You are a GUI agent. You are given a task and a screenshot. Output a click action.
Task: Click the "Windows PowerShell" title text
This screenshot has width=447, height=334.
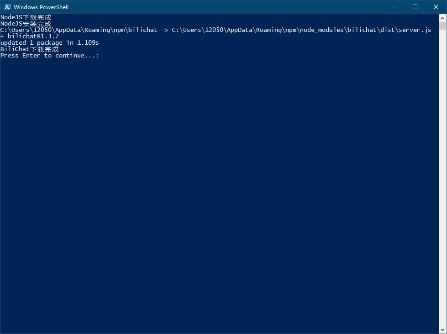point(41,7)
